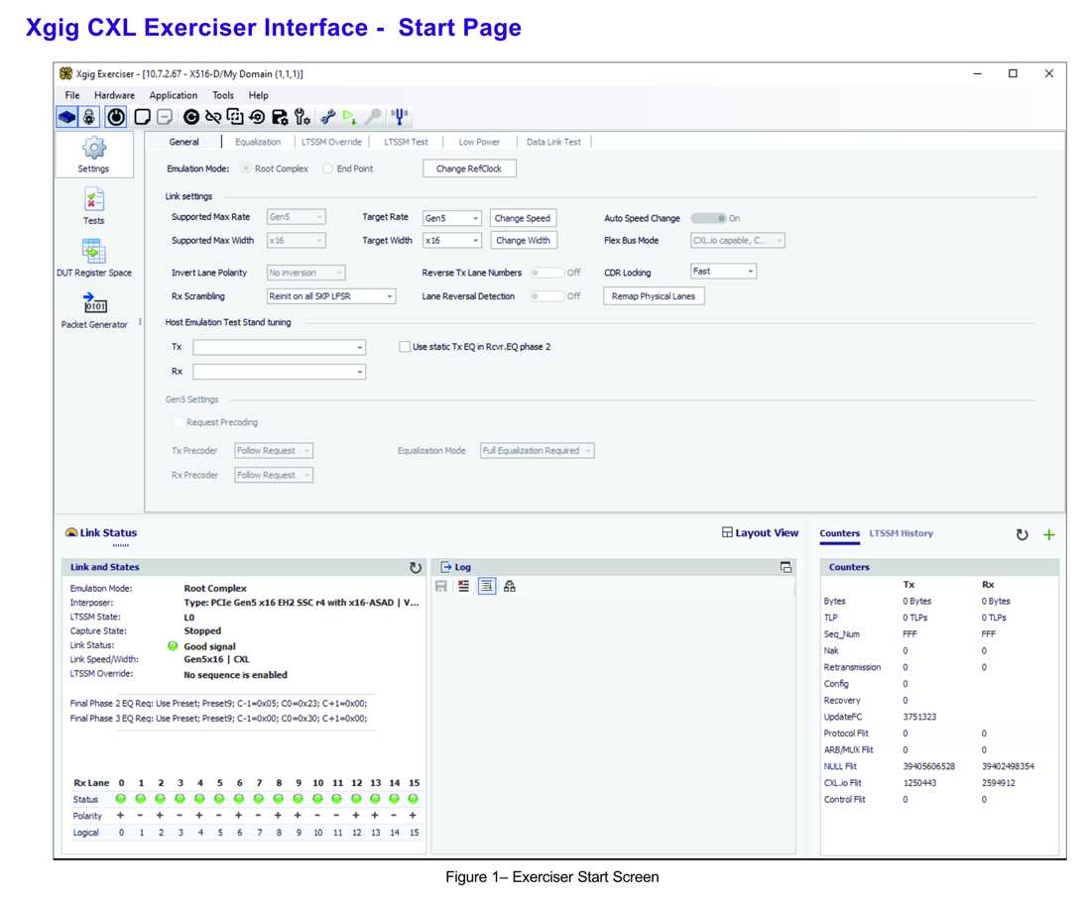
Task: Open the Equalization Mode dropdown
Action: (x=538, y=450)
